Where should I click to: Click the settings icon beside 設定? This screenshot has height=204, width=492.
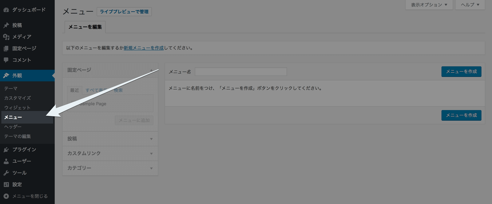coord(6,185)
